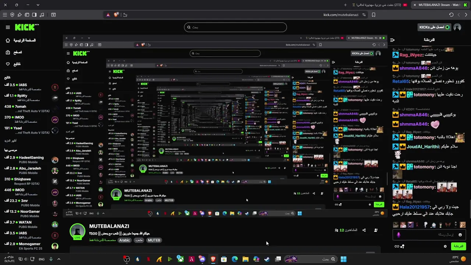Open a new browser tab

point(345,5)
